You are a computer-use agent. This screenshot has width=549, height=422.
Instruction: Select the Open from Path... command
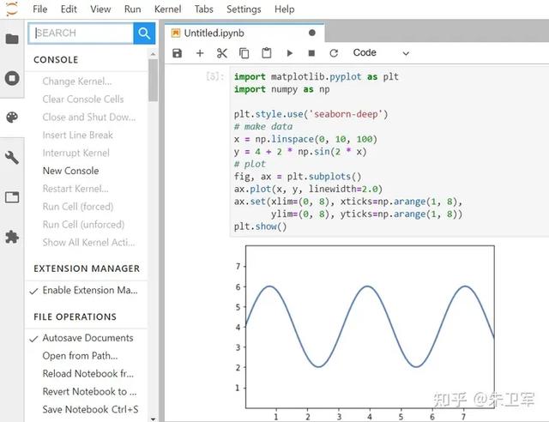tap(87, 356)
